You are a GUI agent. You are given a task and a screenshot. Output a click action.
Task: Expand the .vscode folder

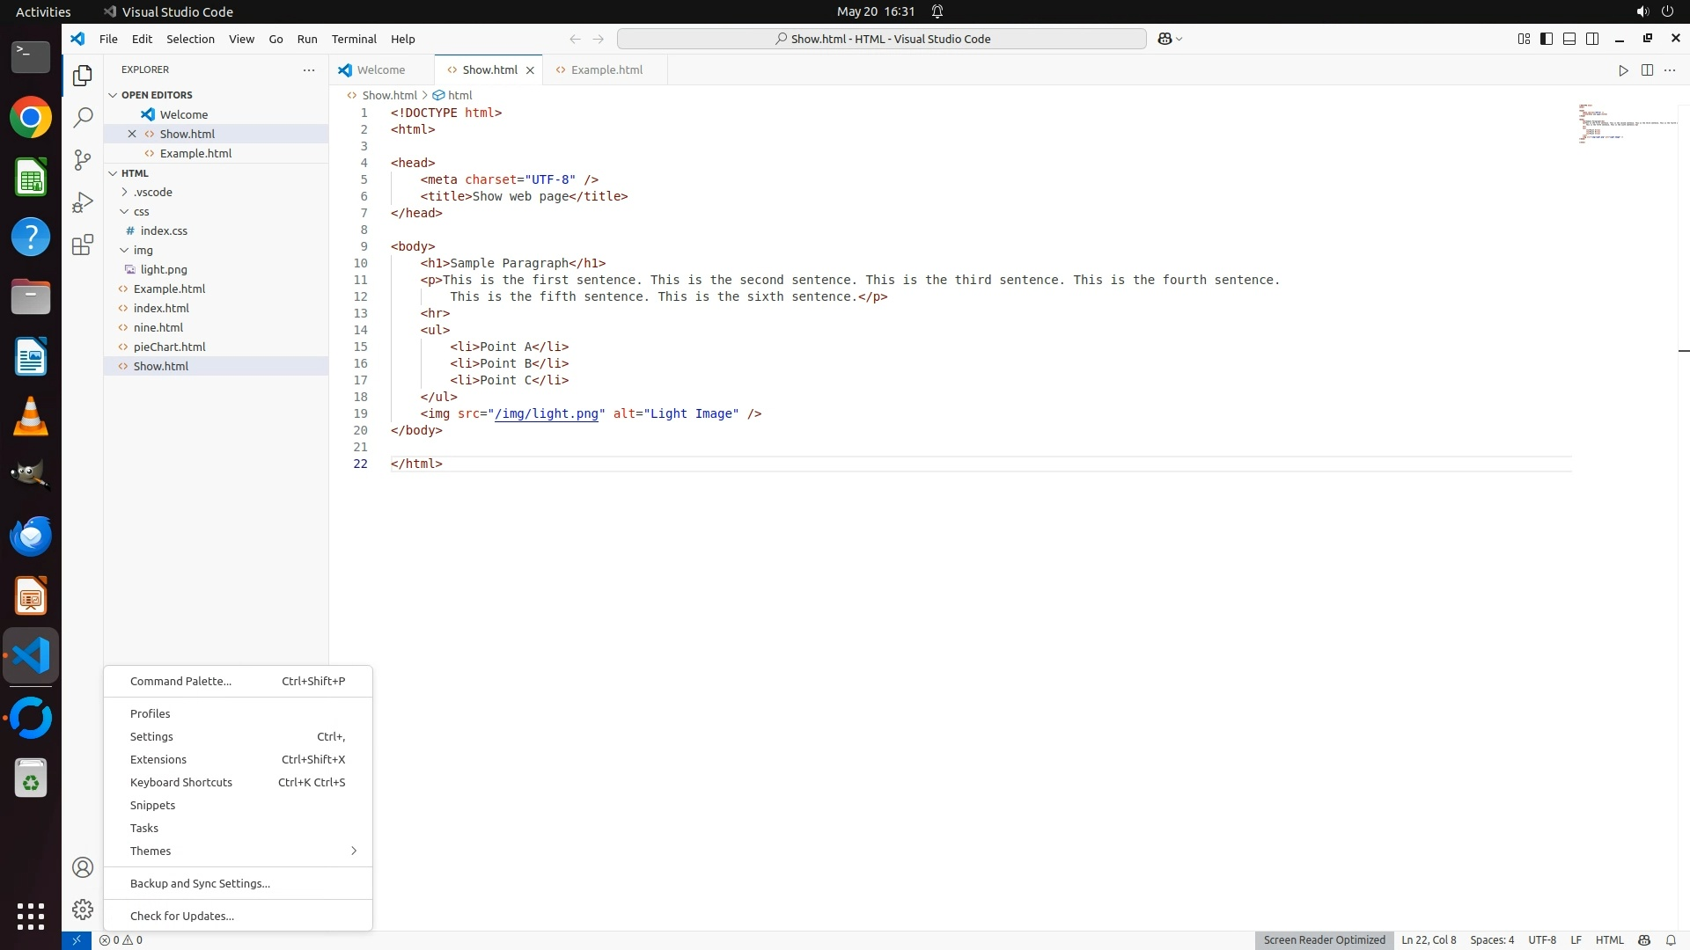tap(152, 192)
